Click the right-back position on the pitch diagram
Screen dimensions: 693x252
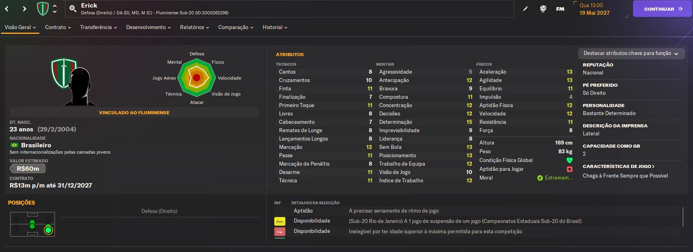(48, 230)
